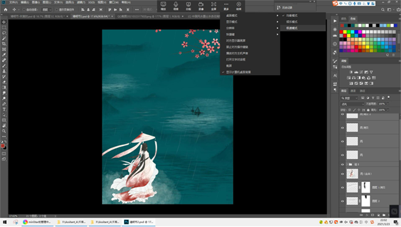The image size is (401, 227).
Task: Choose the open text chat dialog menu entry
Action: click(x=250, y=60)
